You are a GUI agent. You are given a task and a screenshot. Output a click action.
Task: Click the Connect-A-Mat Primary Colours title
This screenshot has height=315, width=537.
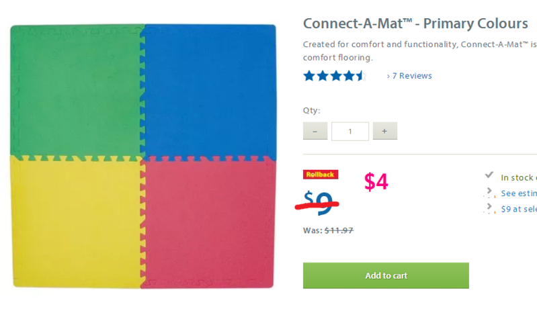pos(415,24)
